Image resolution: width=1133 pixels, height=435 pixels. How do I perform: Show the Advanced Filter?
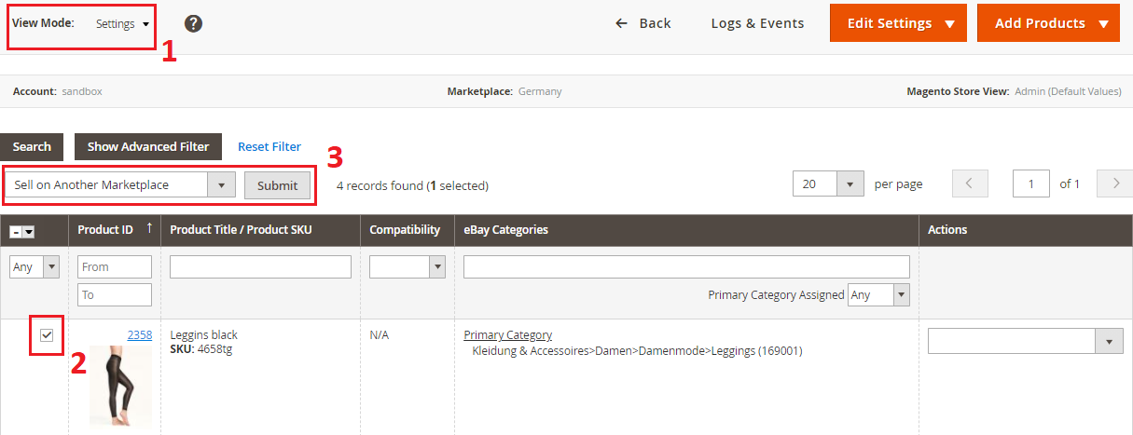point(148,146)
